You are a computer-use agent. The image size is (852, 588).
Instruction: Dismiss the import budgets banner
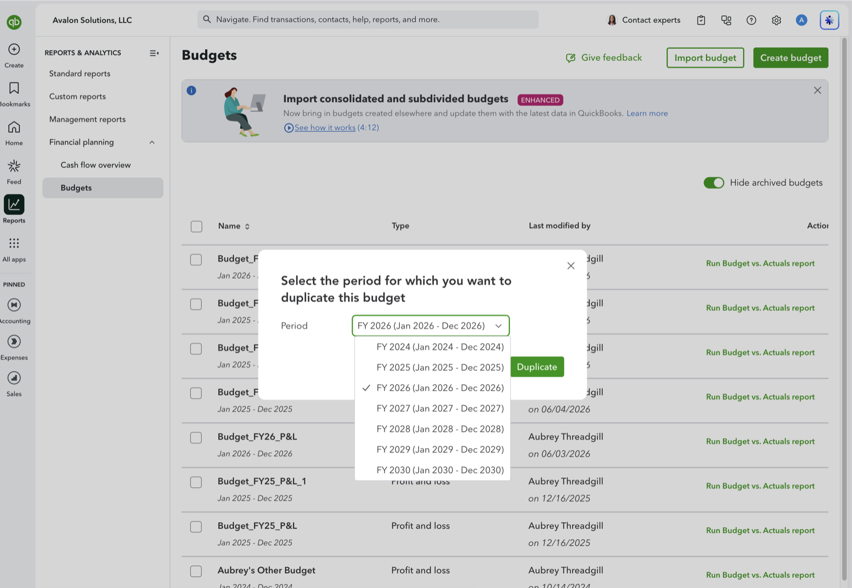[x=817, y=90]
